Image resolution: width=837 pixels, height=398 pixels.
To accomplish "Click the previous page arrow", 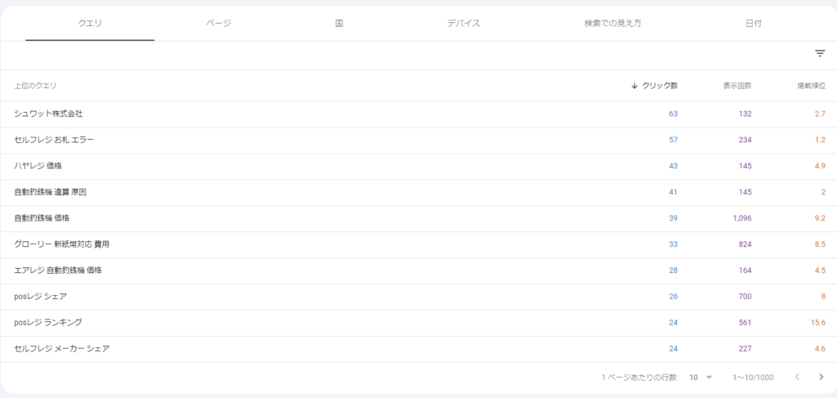I will pos(797,378).
